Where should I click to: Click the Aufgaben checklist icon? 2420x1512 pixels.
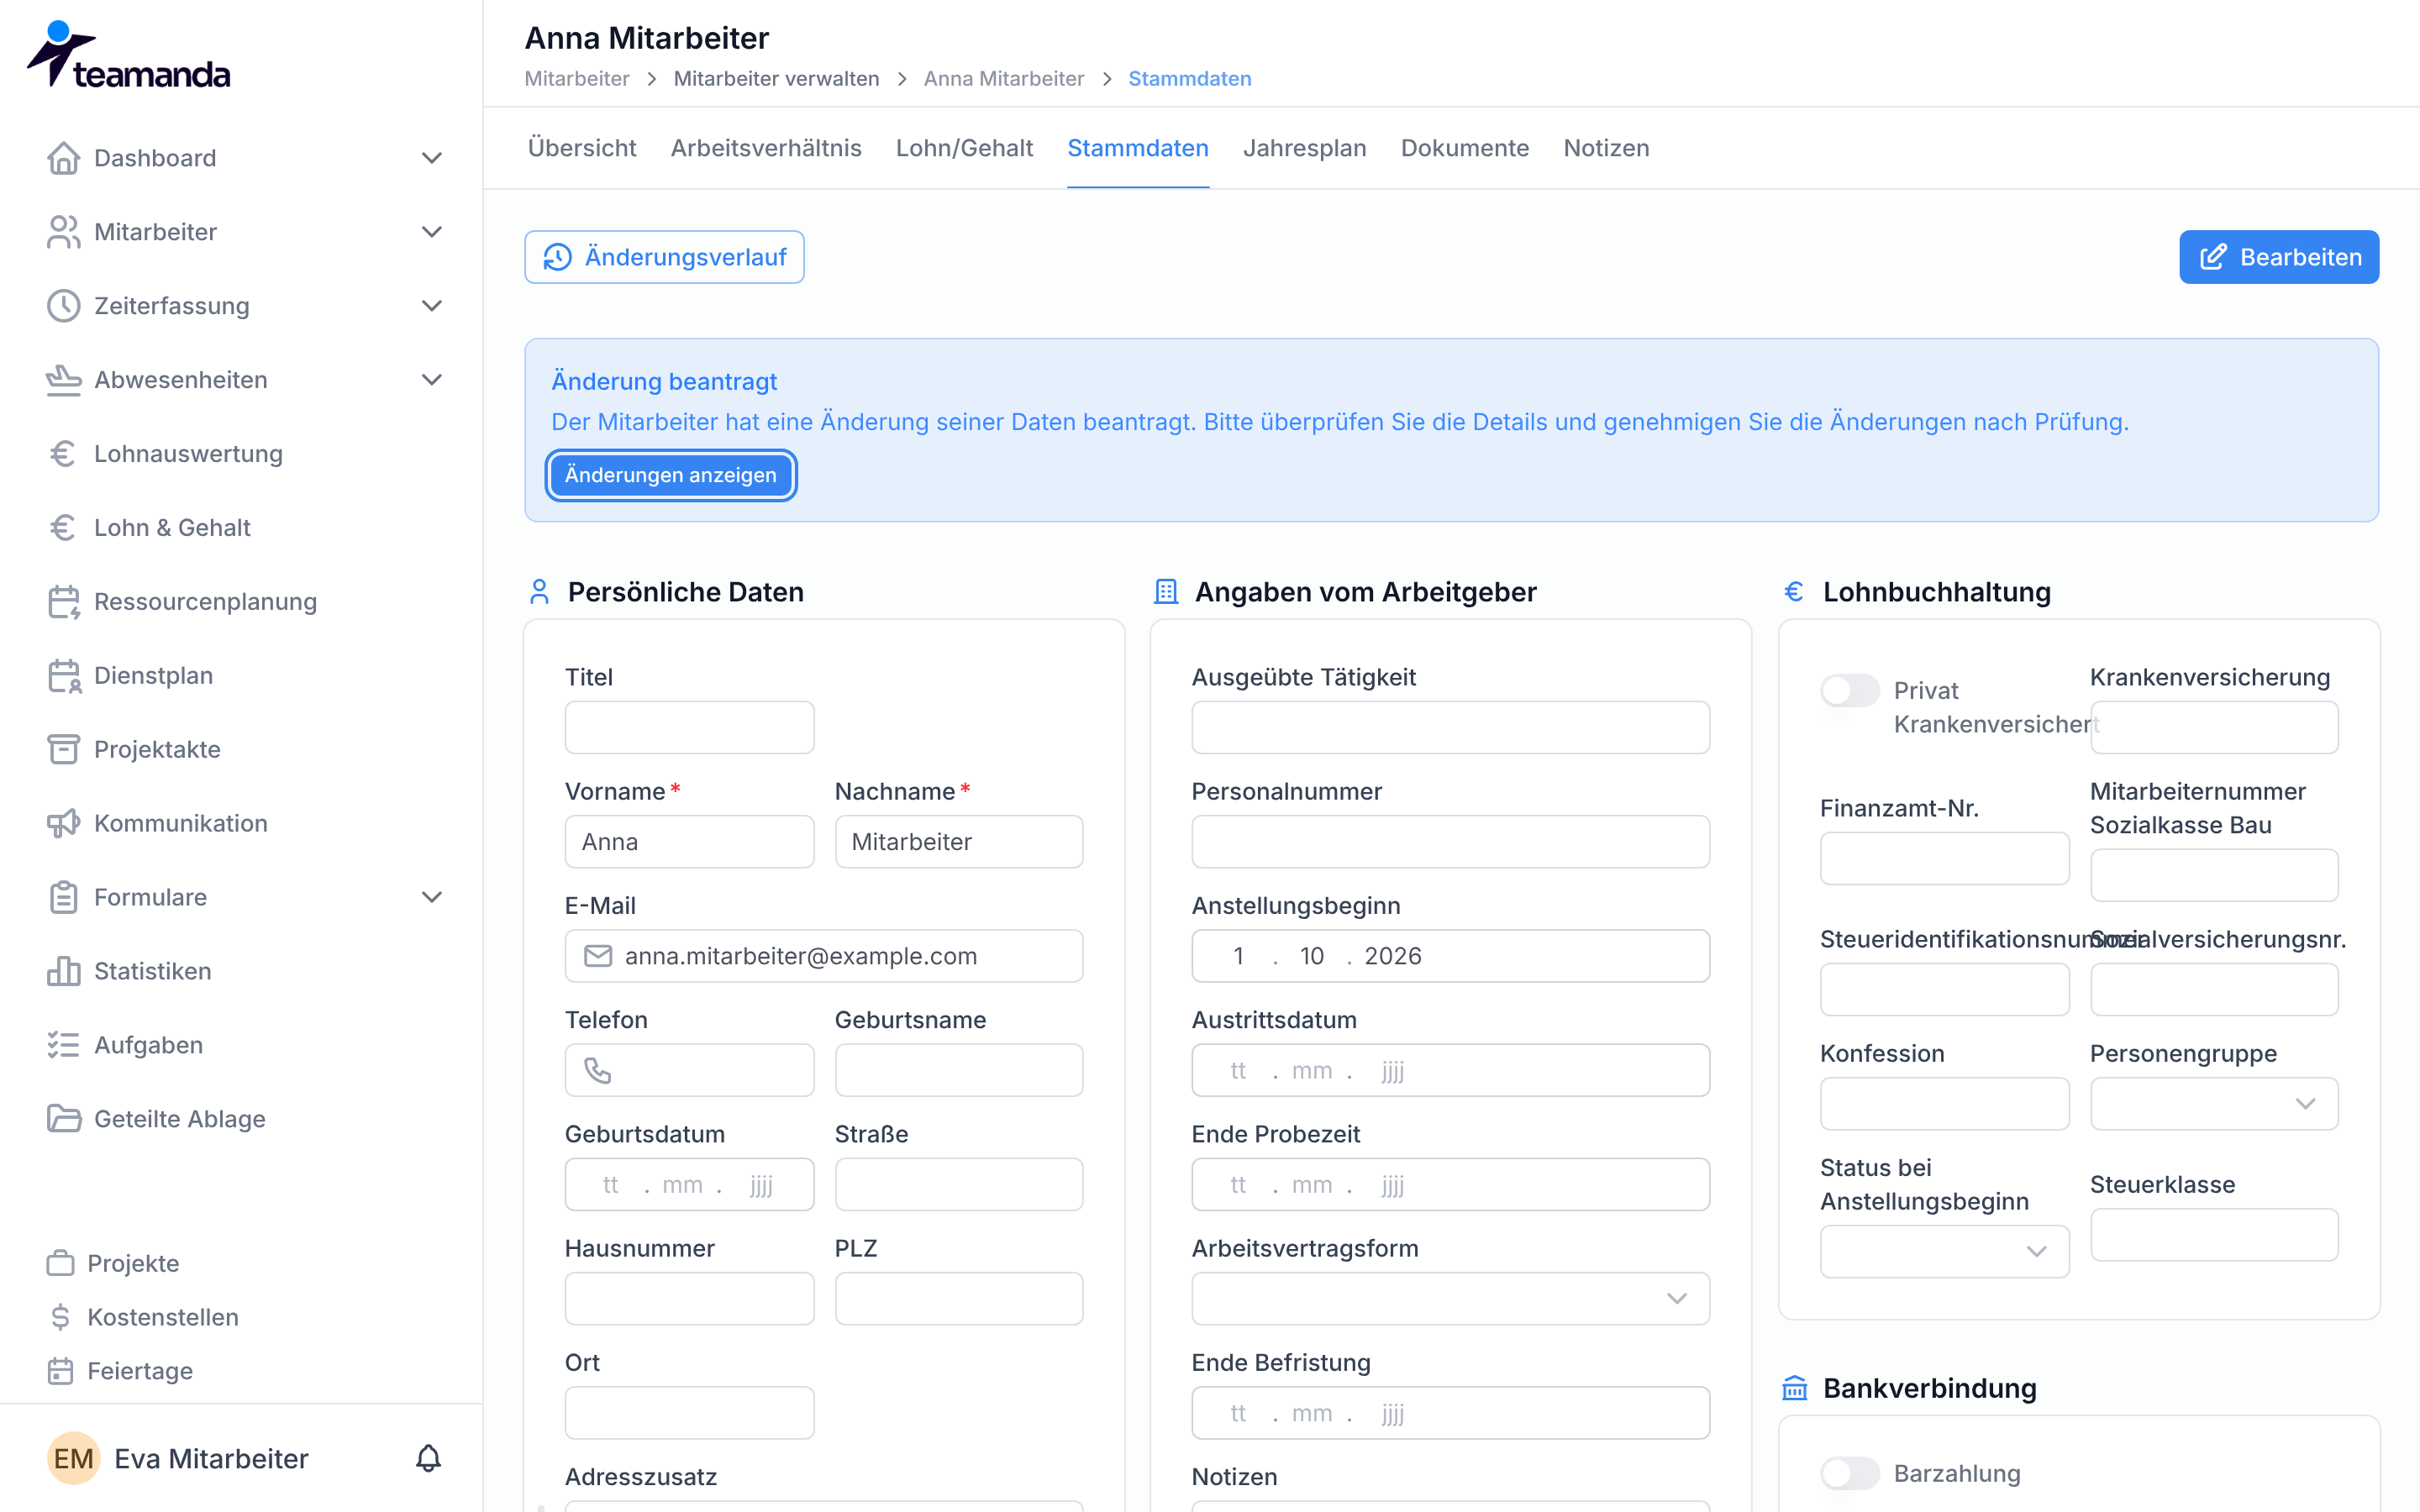tap(63, 1045)
